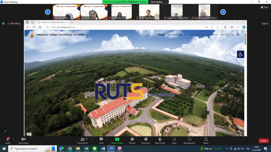Select the fourth participant thumbnail with man in black

[x=149, y=12]
